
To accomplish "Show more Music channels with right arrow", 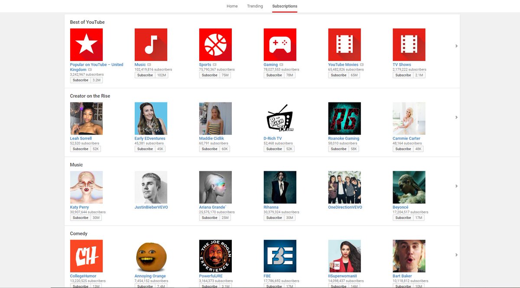I will (456, 186).
